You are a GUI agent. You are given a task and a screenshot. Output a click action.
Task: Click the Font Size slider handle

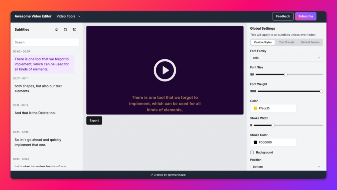(x=286, y=75)
